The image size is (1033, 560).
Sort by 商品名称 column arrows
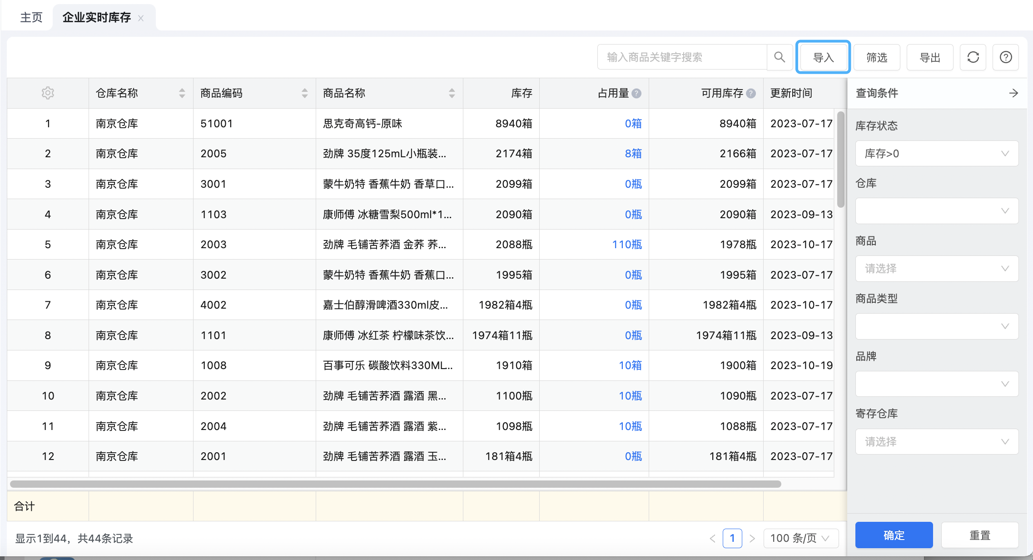[x=452, y=93]
